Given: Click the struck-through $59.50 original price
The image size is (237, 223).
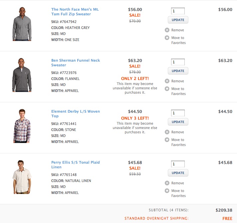Looking at the screenshot, I should [x=135, y=174].
